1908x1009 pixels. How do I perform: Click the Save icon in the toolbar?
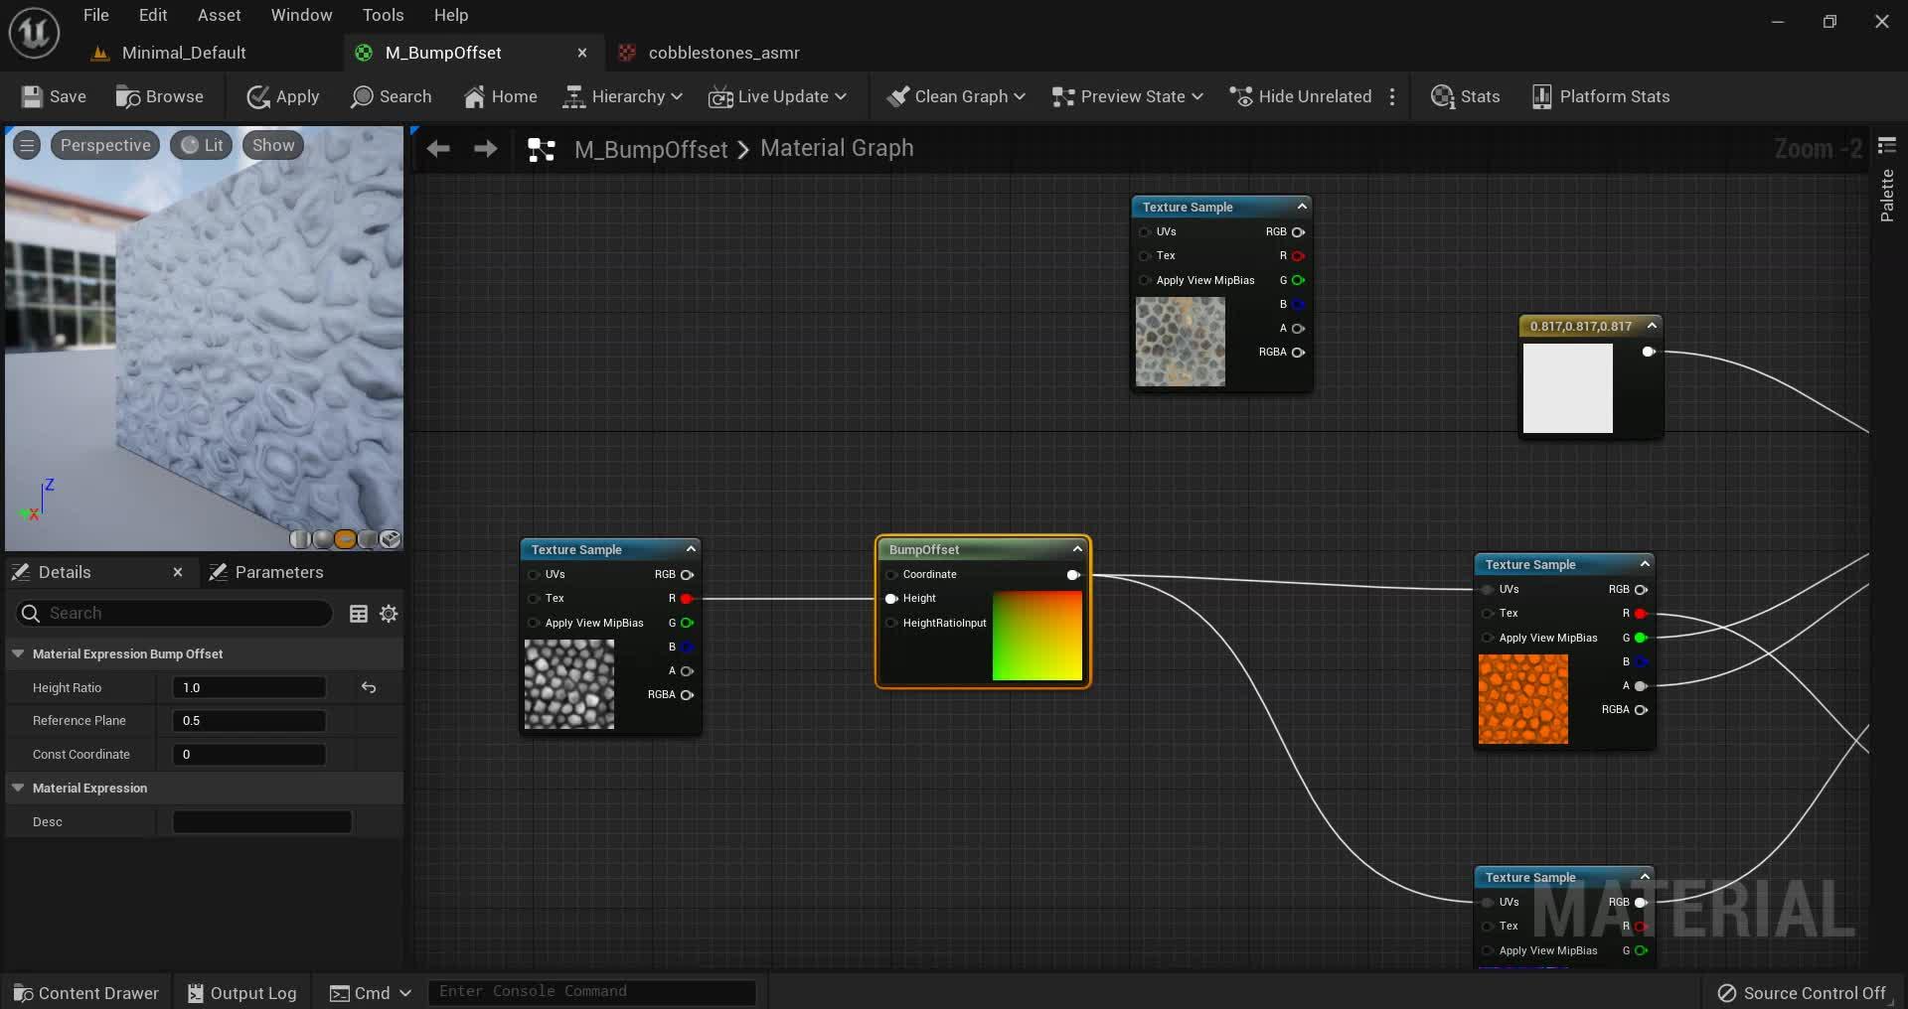[33, 96]
